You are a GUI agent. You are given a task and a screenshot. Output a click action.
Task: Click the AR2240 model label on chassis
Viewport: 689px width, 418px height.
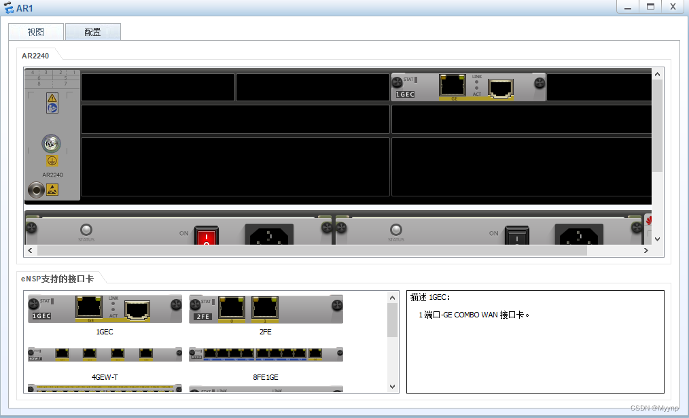pyautogui.click(x=52, y=175)
